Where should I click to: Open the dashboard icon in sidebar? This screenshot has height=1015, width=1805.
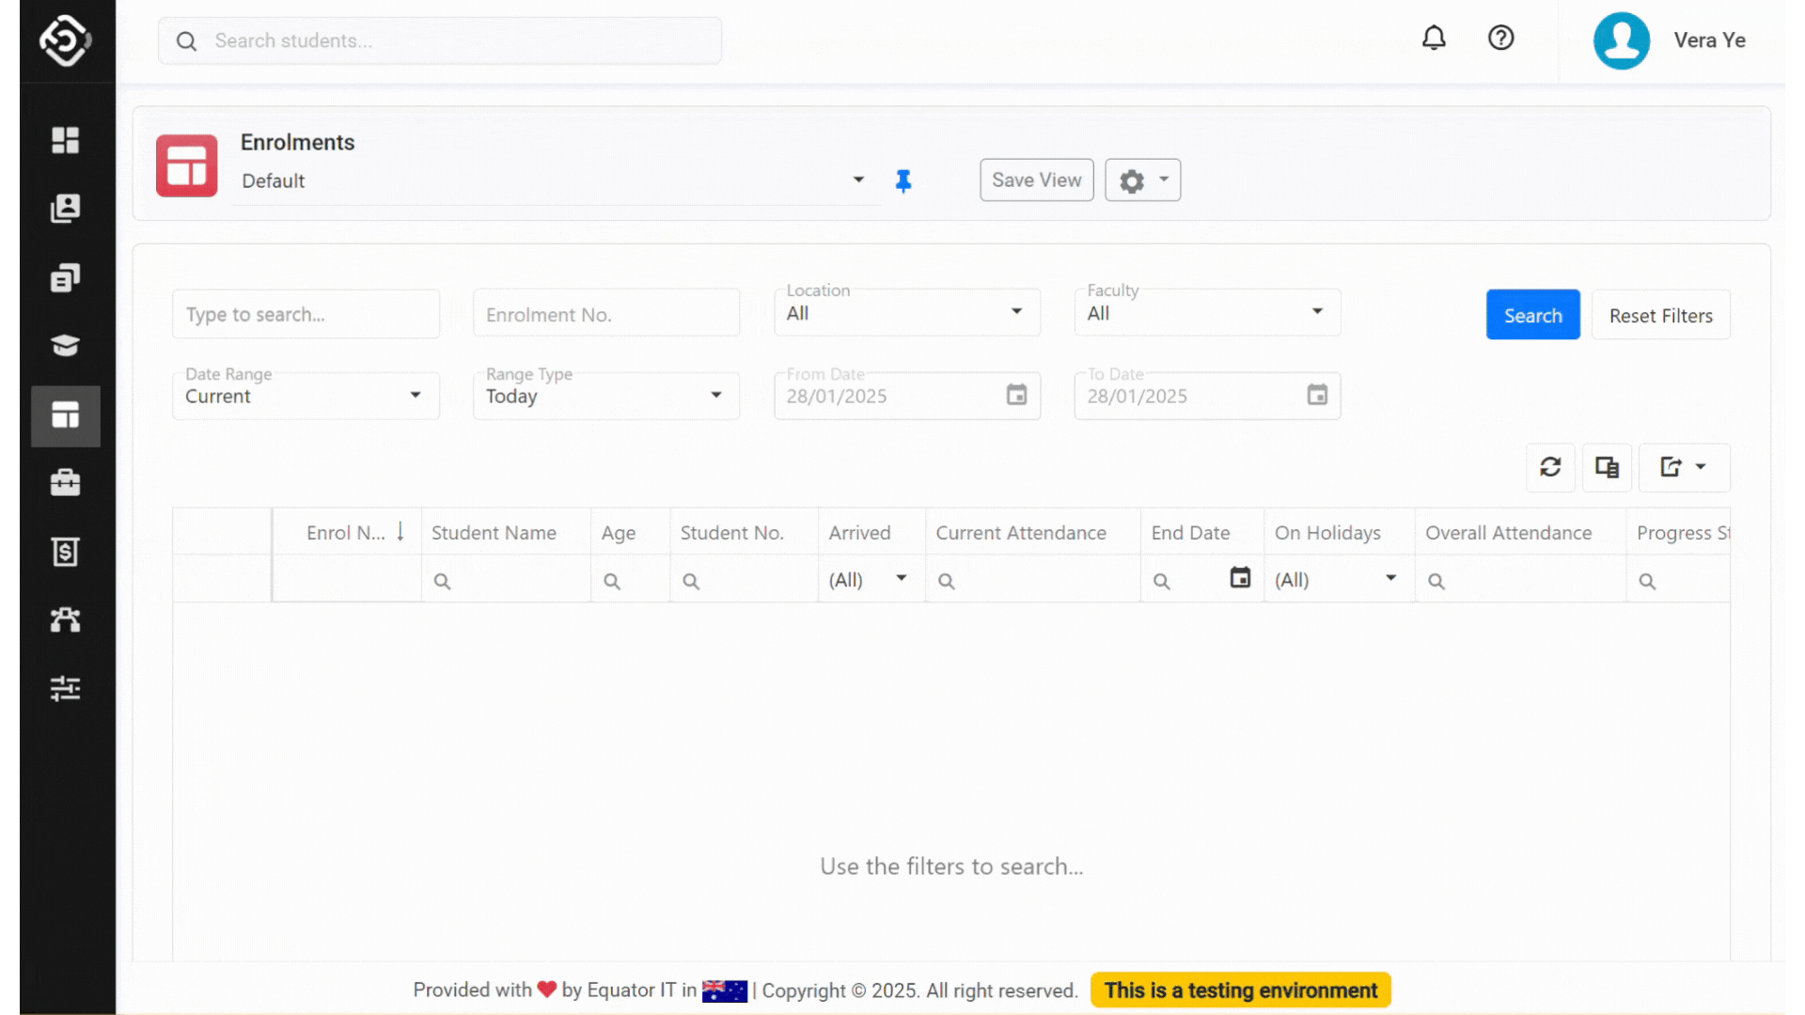tap(65, 140)
